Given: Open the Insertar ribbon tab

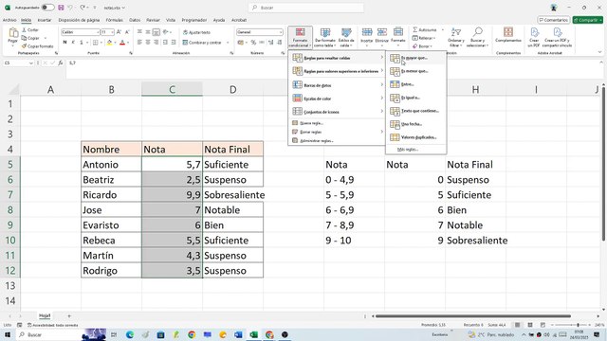Looking at the screenshot, I should tap(45, 20).
